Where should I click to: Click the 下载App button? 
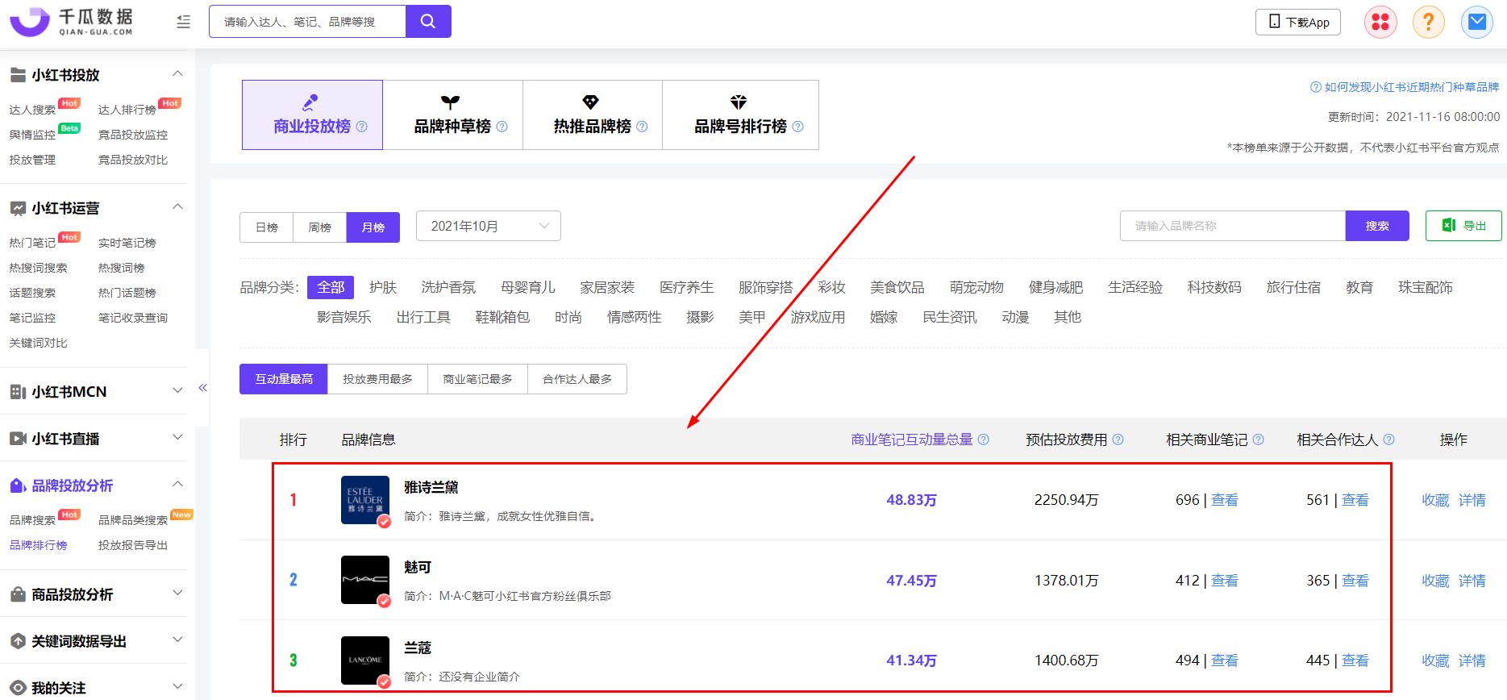point(1298,22)
